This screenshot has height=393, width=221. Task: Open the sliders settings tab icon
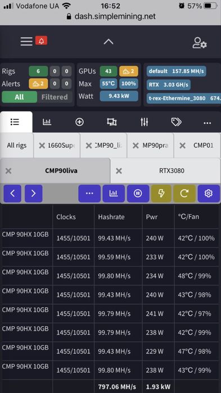[x=144, y=122]
